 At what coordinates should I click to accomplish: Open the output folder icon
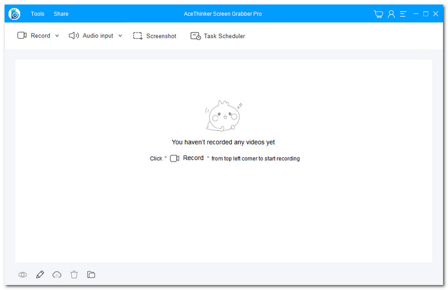91,274
